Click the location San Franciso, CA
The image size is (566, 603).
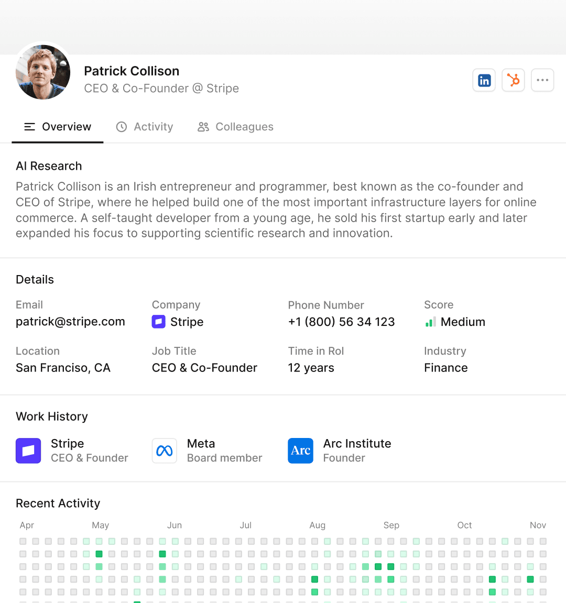coord(63,368)
